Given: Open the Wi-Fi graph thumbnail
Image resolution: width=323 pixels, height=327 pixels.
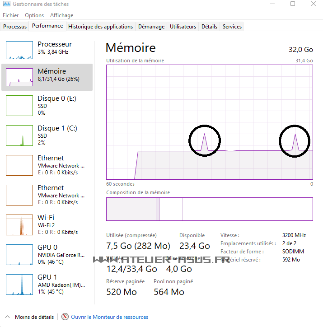Looking at the screenshot, I should 19,225.
